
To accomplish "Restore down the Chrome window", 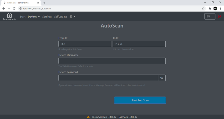I will (213, 2).
